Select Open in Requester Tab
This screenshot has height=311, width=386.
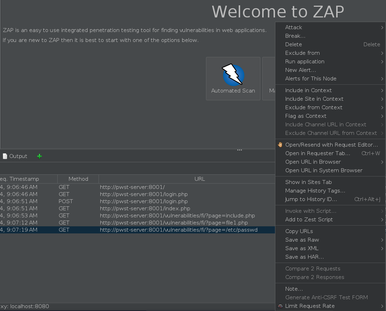coord(317,153)
